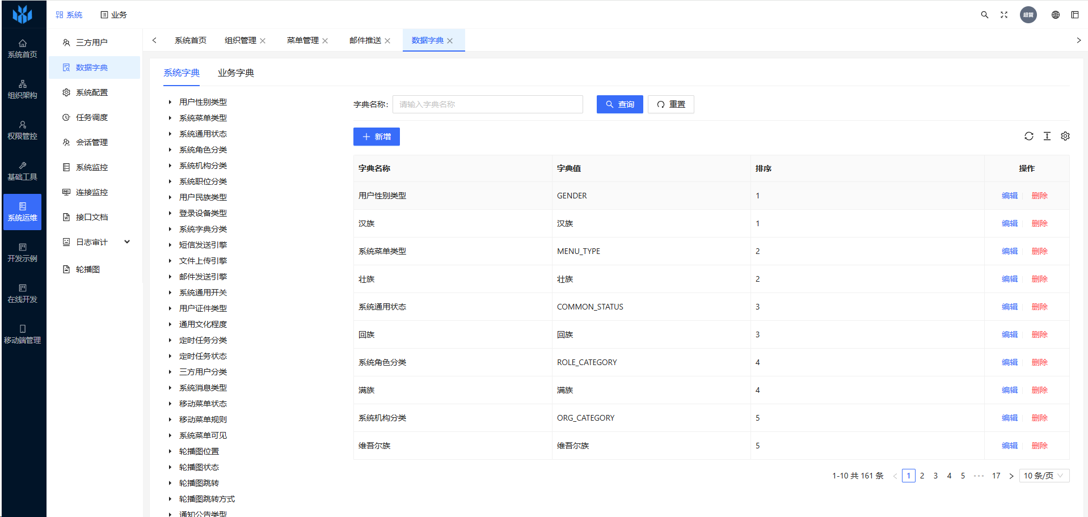Click the search icon in top header
The height and width of the screenshot is (517, 1088).
point(984,15)
